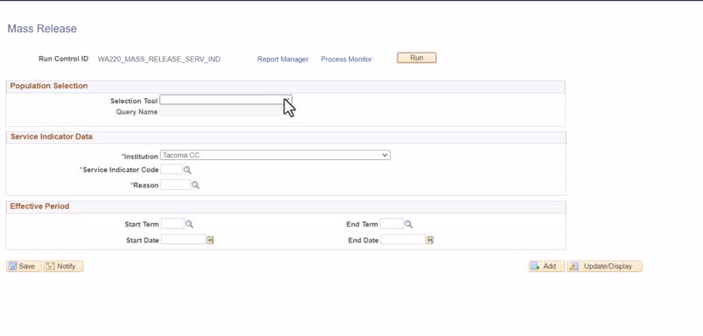Click into the Start Date field
This screenshot has height=336, width=703.
click(184, 240)
